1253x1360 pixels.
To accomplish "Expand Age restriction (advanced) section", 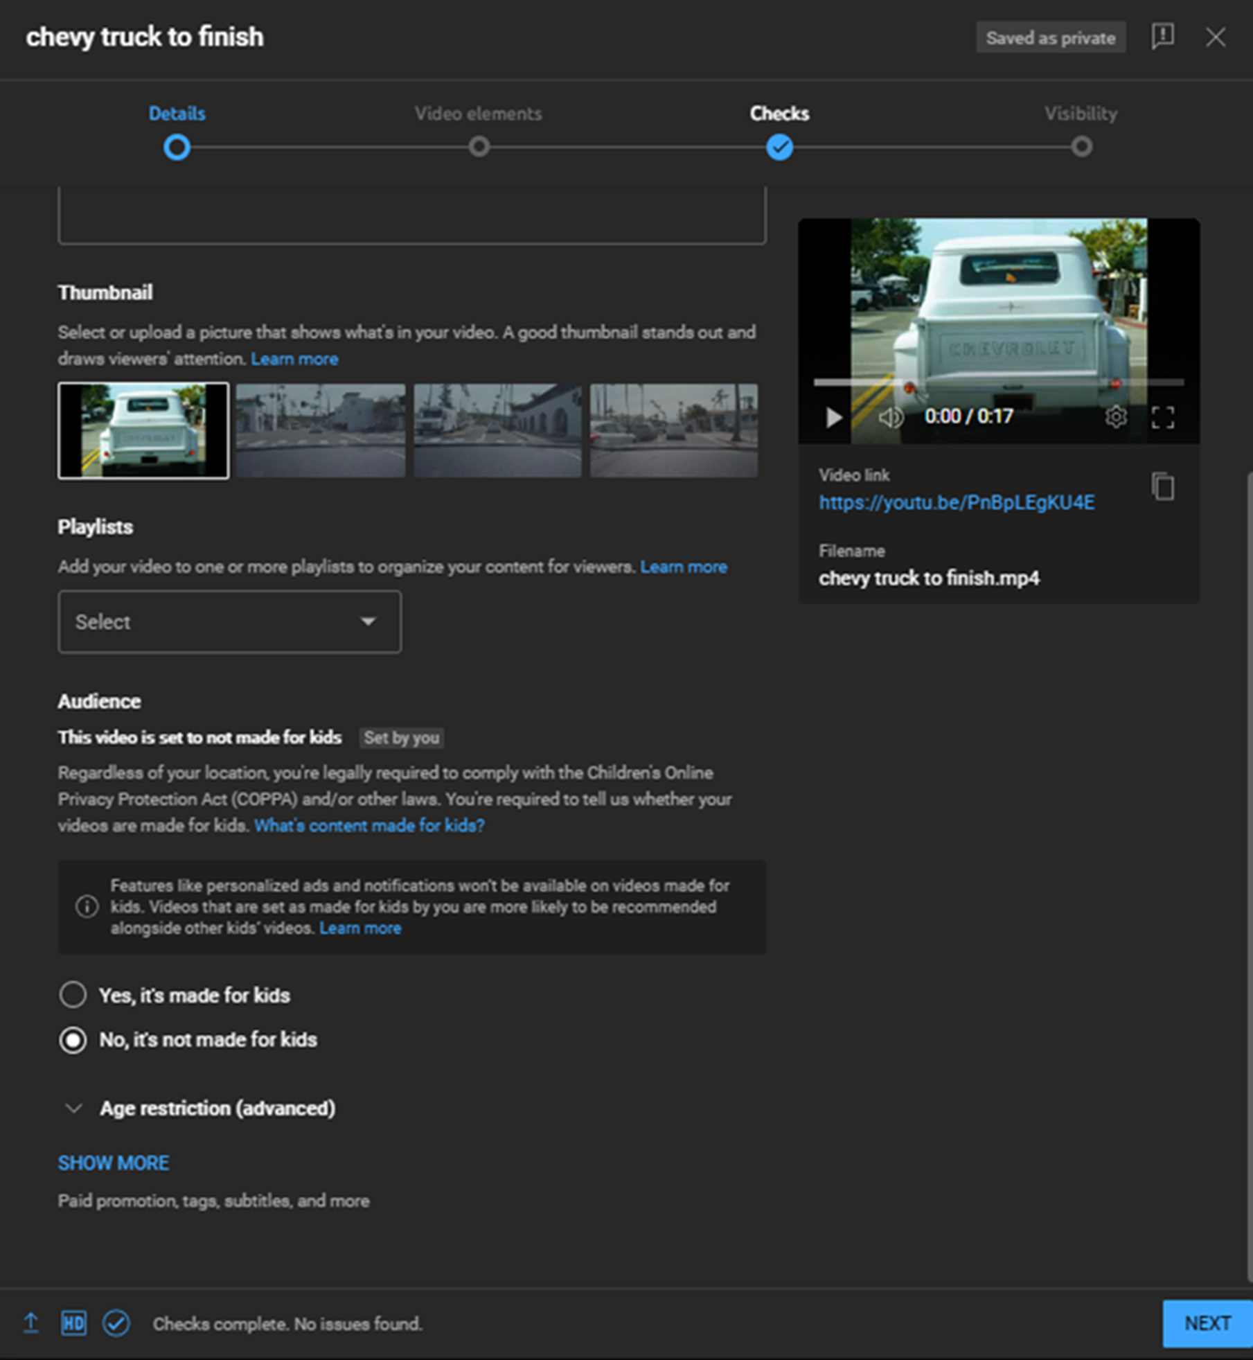I will 74,1108.
